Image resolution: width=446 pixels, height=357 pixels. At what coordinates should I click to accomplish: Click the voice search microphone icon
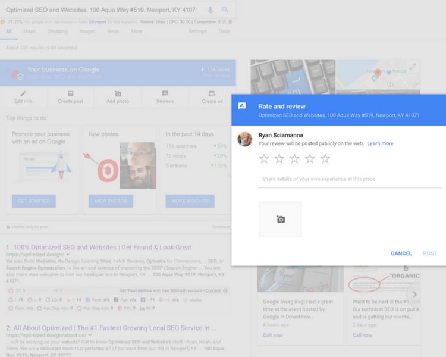tap(211, 10)
